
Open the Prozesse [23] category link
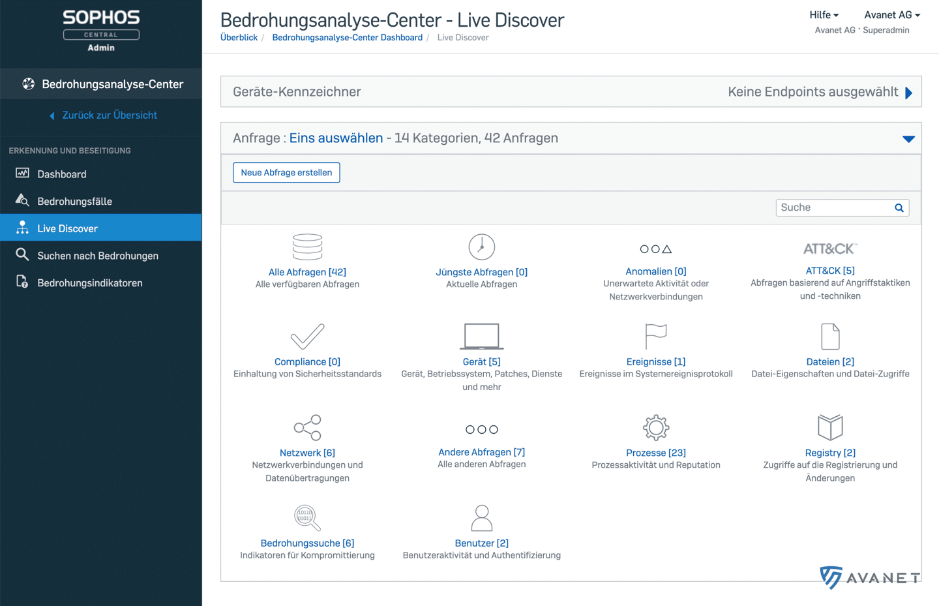(656, 453)
